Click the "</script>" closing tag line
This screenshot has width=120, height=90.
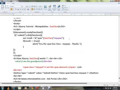pos(17,55)
